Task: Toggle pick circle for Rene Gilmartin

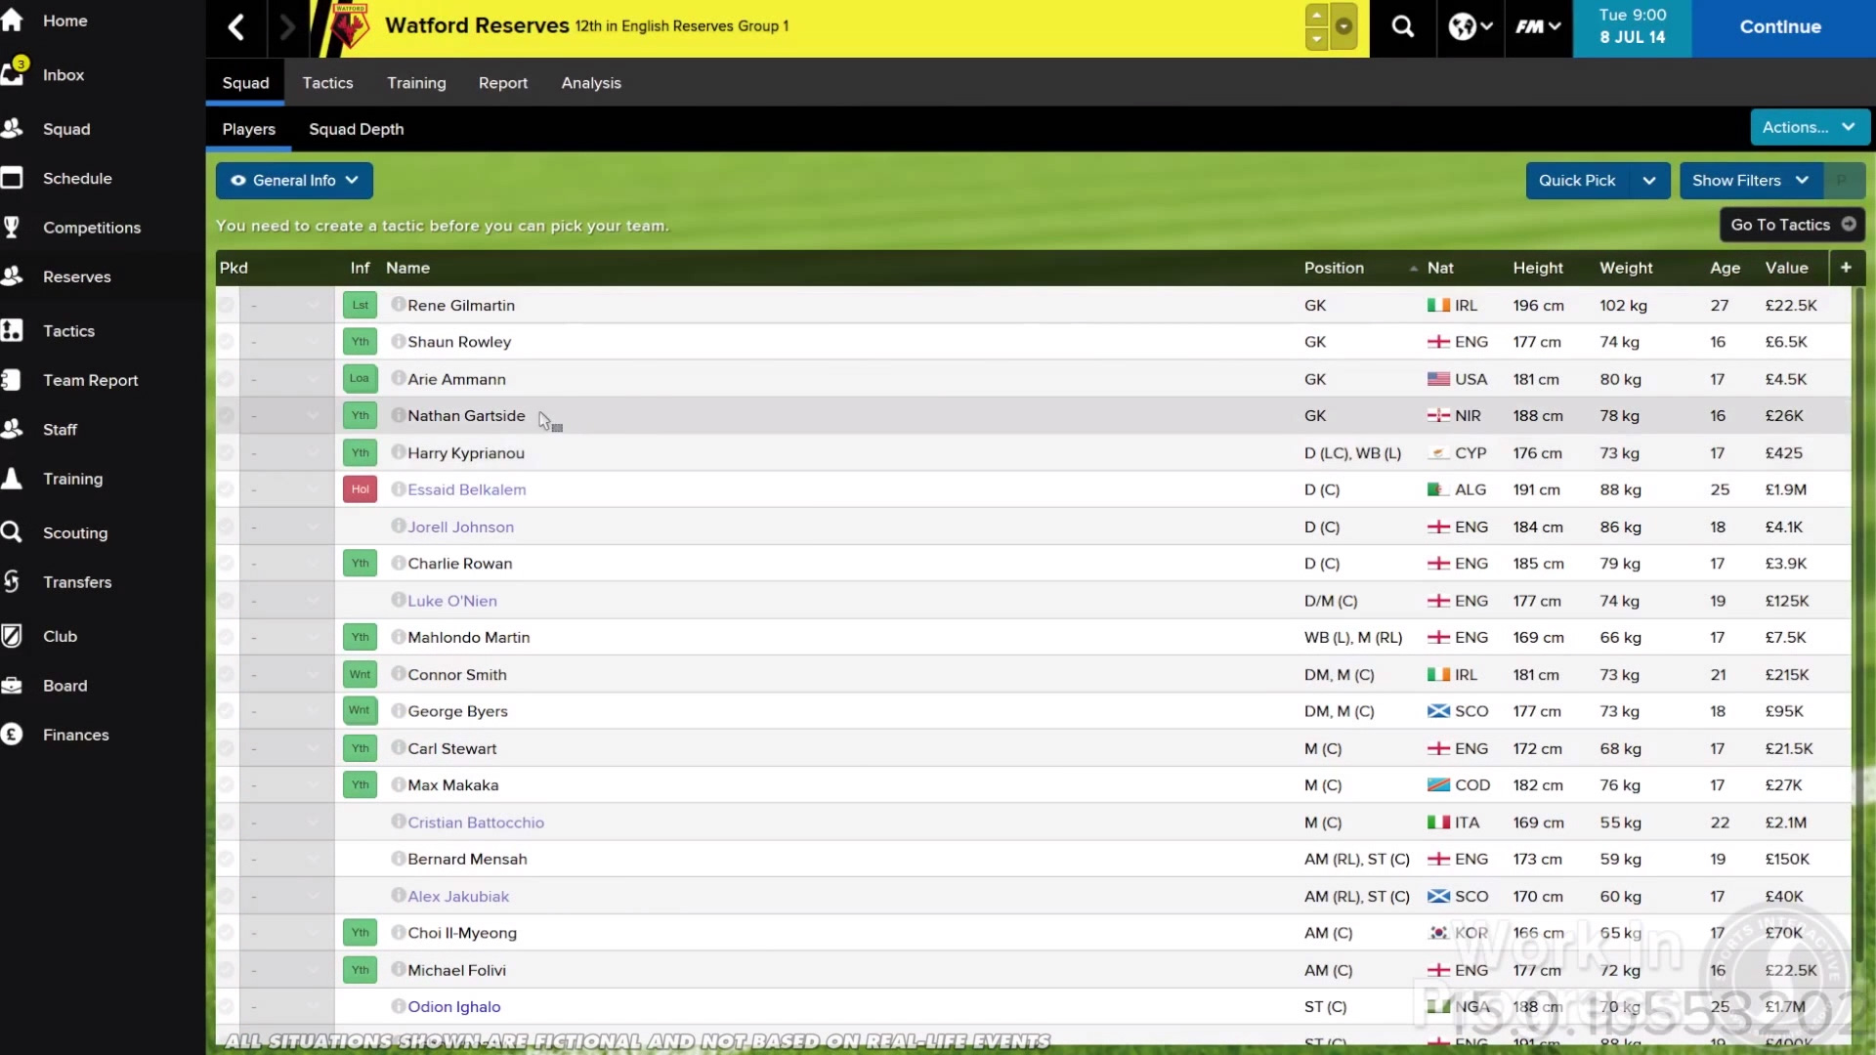Action: [226, 306]
